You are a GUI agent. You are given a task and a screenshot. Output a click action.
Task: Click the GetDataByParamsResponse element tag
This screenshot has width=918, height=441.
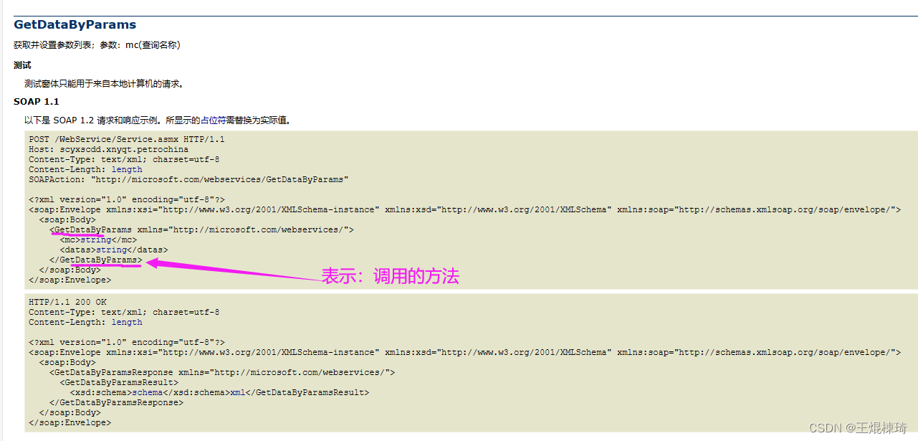point(113,372)
